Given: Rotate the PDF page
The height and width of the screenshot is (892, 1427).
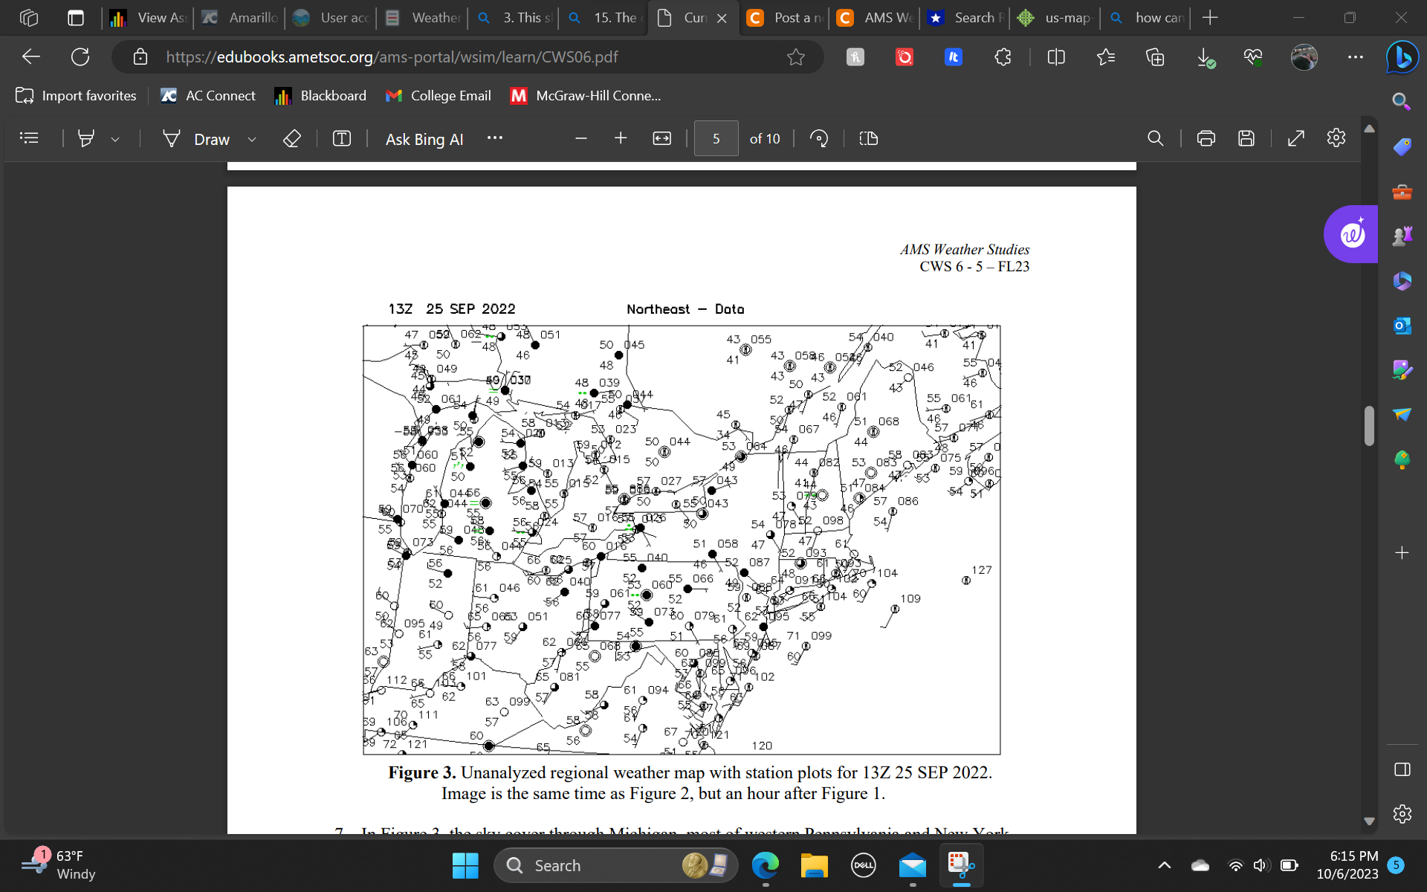Looking at the screenshot, I should tap(819, 138).
